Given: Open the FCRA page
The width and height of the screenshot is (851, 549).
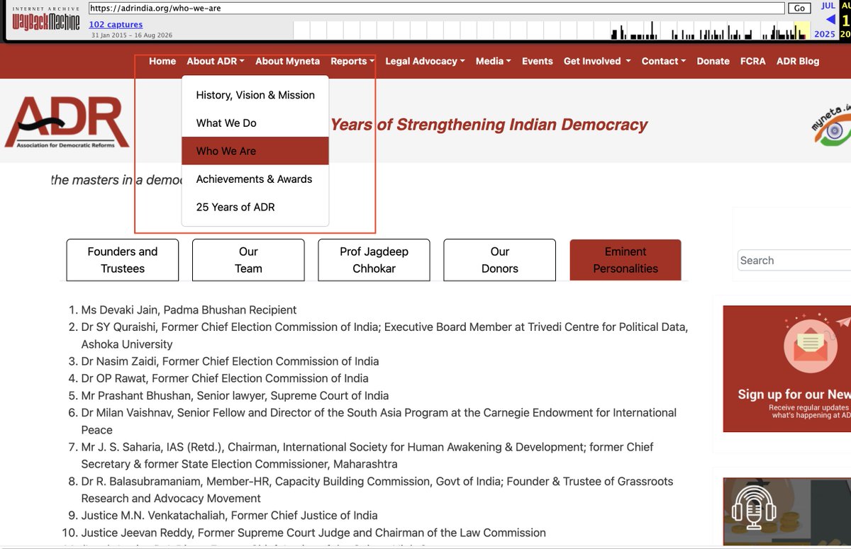Looking at the screenshot, I should tap(752, 61).
